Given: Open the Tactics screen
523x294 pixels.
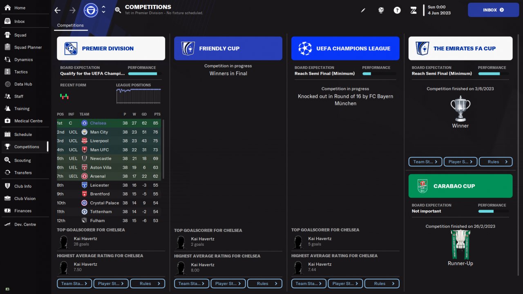Looking at the screenshot, I should (25, 72).
